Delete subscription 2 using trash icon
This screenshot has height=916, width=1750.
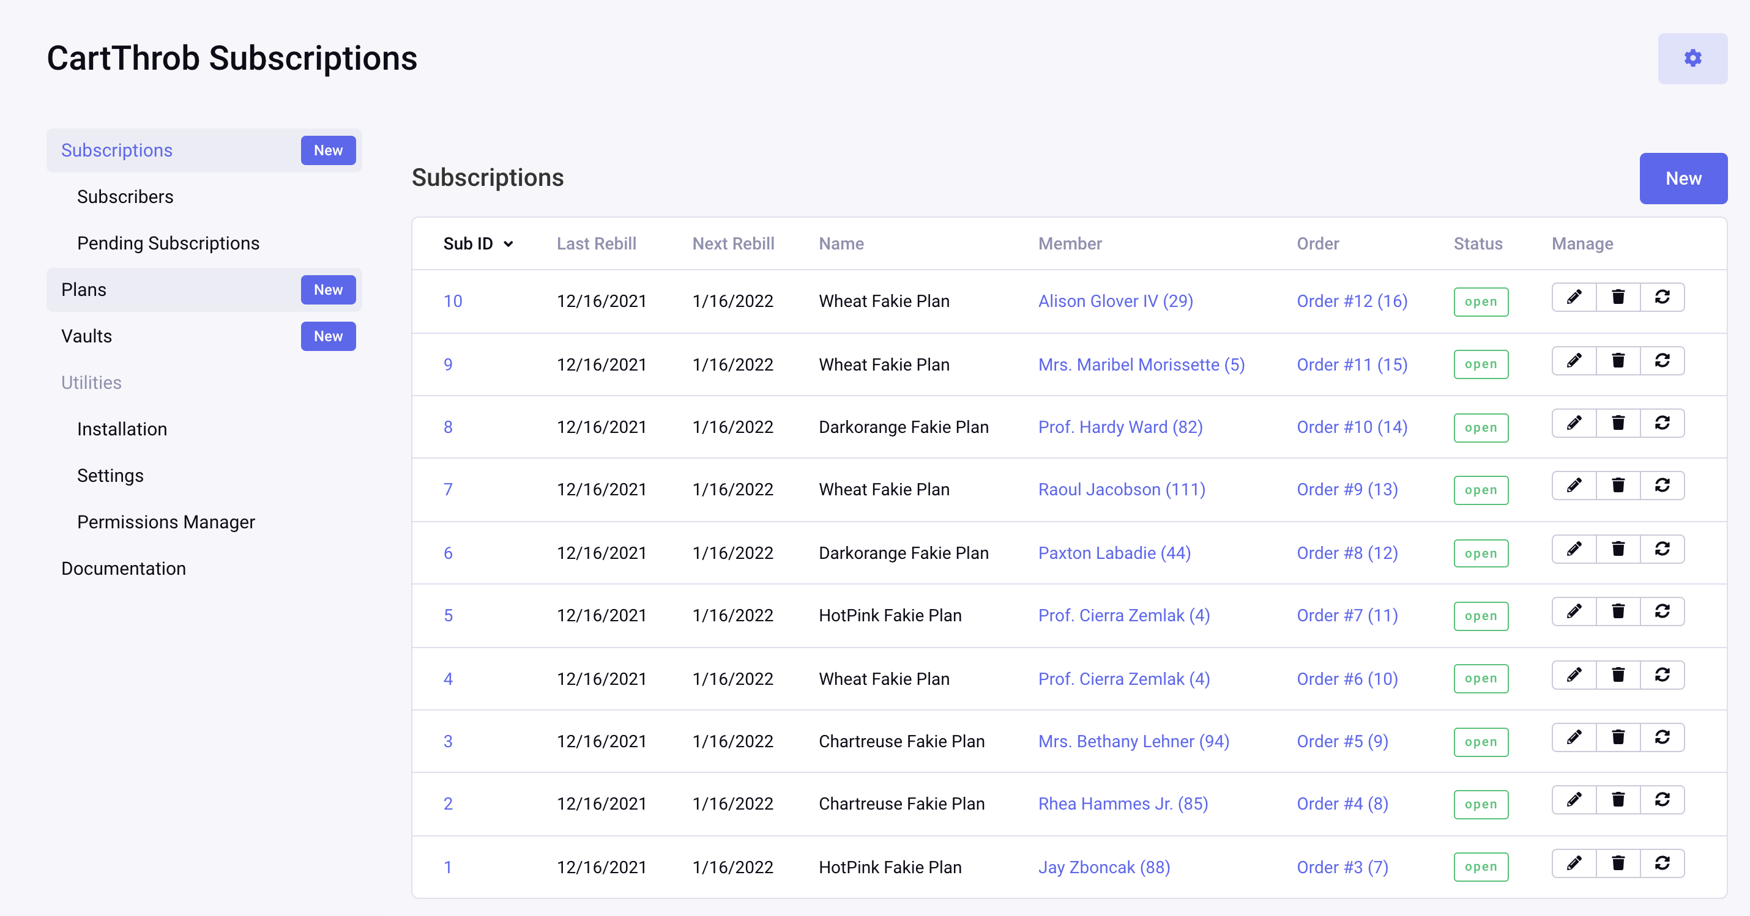point(1618,800)
